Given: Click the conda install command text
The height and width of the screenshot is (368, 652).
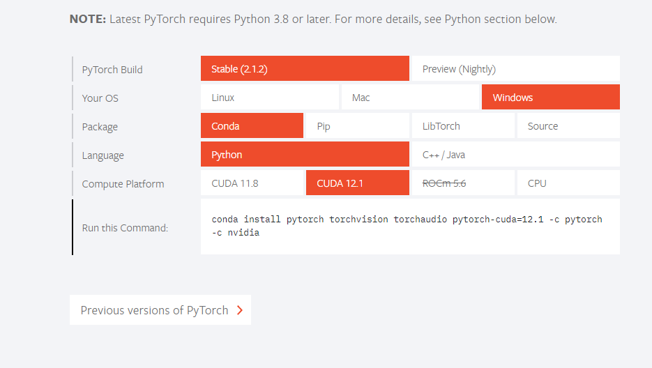Looking at the screenshot, I should tap(407, 226).
